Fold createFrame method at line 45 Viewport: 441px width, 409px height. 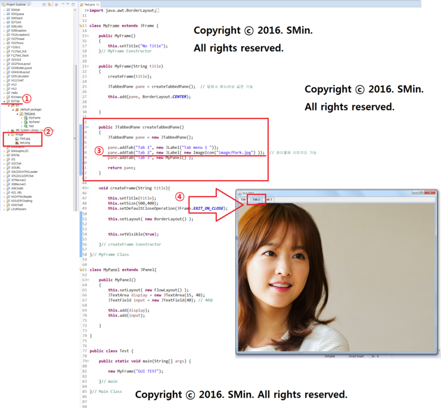[x=88, y=188]
